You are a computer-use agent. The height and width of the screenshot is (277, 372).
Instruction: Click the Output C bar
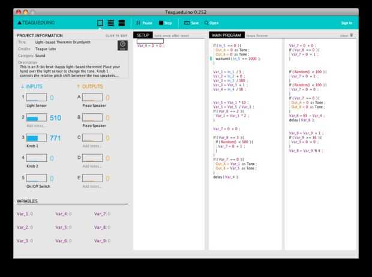point(92,138)
